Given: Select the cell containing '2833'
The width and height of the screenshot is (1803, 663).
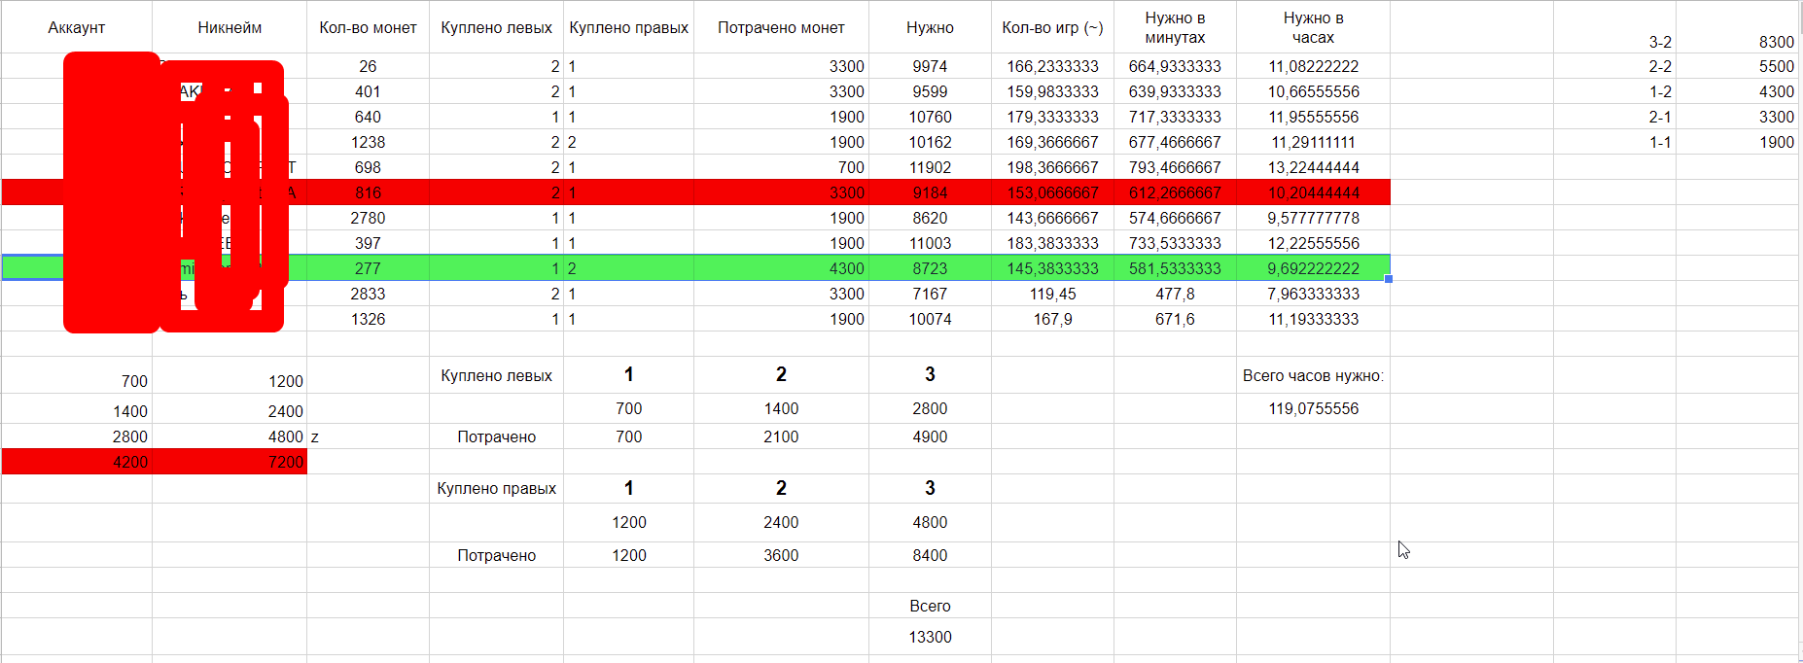Looking at the screenshot, I should coord(368,294).
